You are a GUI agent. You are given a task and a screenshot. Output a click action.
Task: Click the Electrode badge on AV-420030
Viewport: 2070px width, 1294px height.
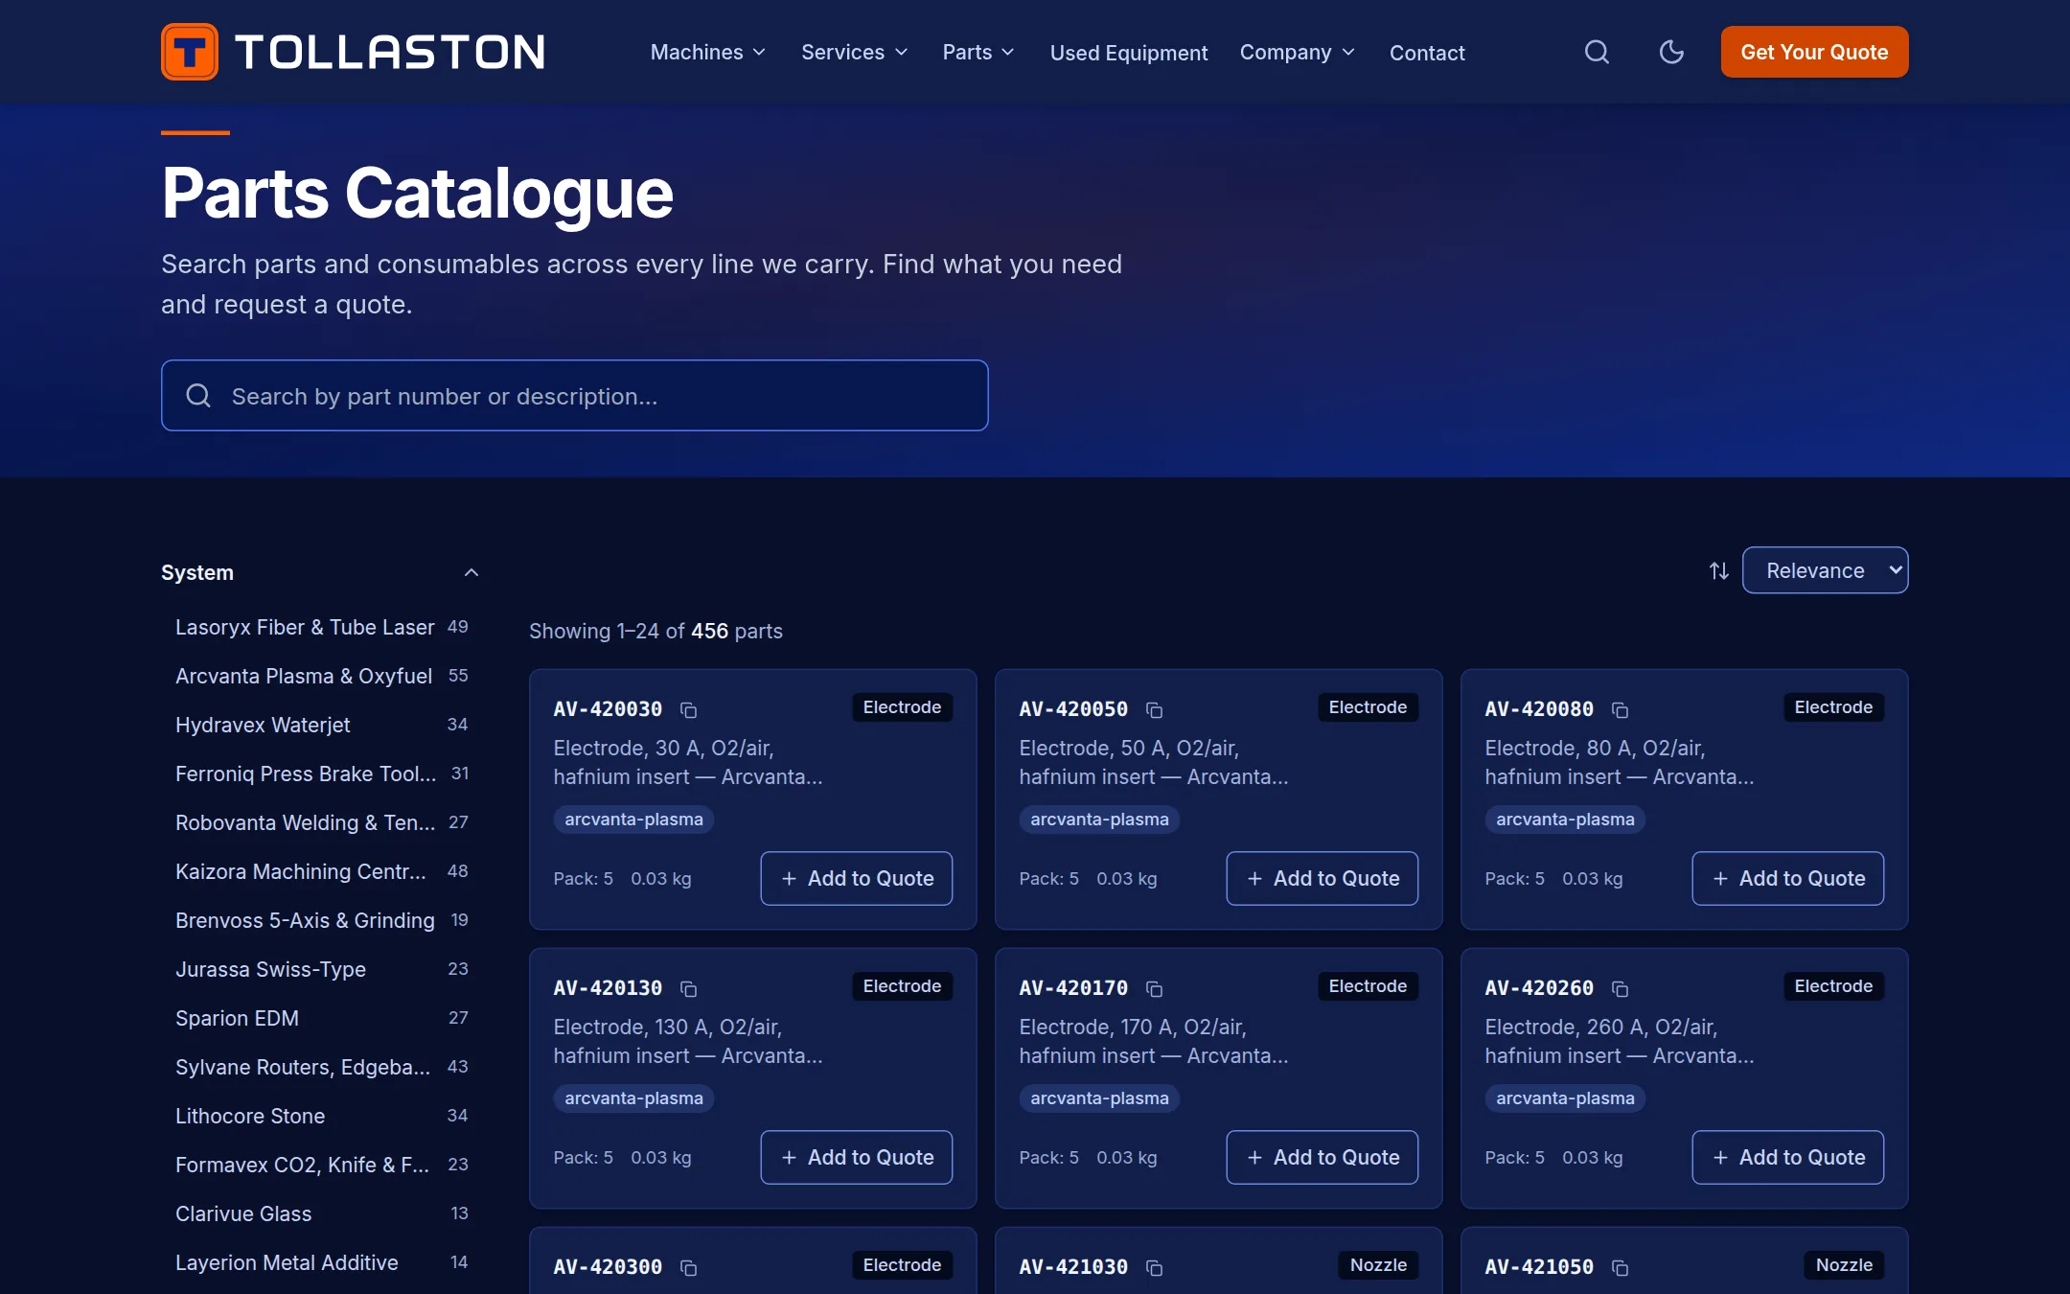tap(902, 707)
